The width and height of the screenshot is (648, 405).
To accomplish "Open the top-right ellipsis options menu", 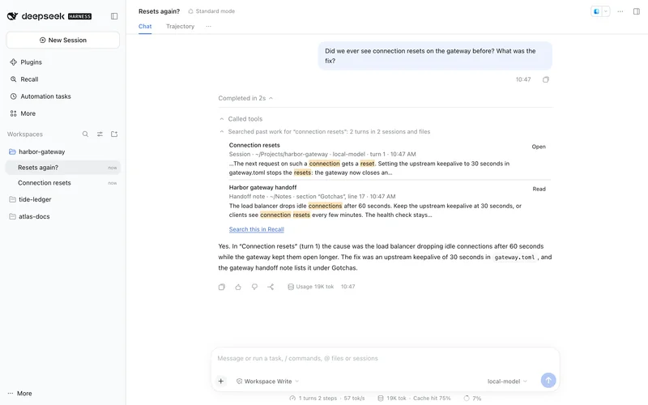I will (620, 11).
